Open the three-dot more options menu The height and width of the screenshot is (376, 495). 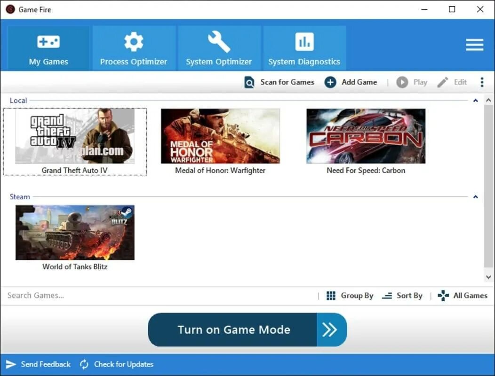[482, 82]
